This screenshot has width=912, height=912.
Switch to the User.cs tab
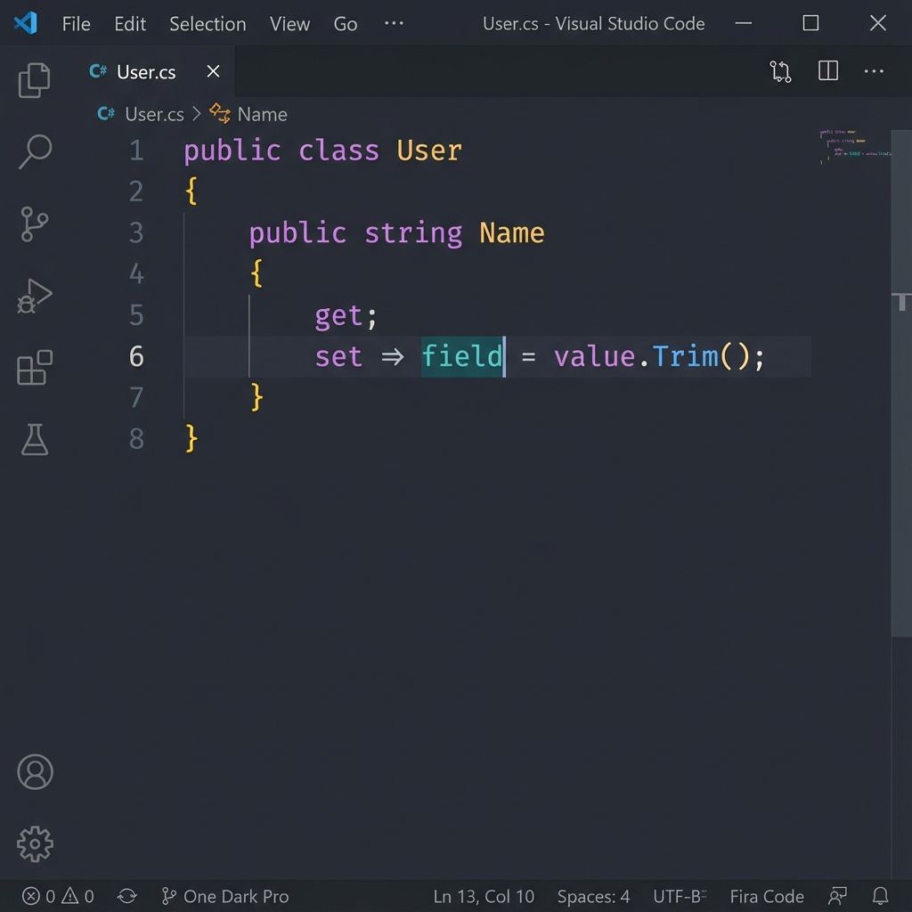click(x=145, y=72)
